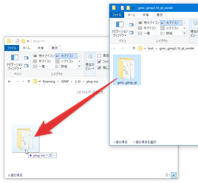
Task: Open Home tab in plug-ins window
Action: coord(27,48)
